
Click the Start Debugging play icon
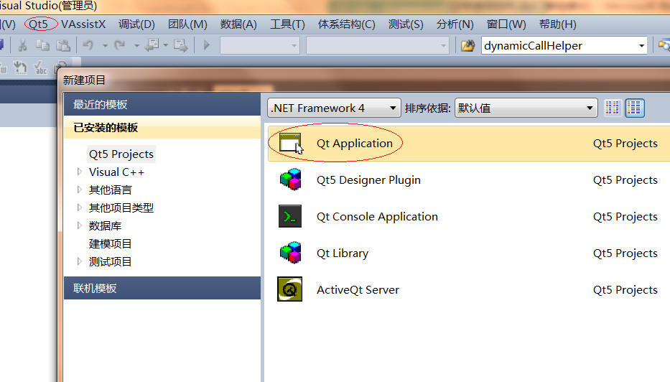206,45
